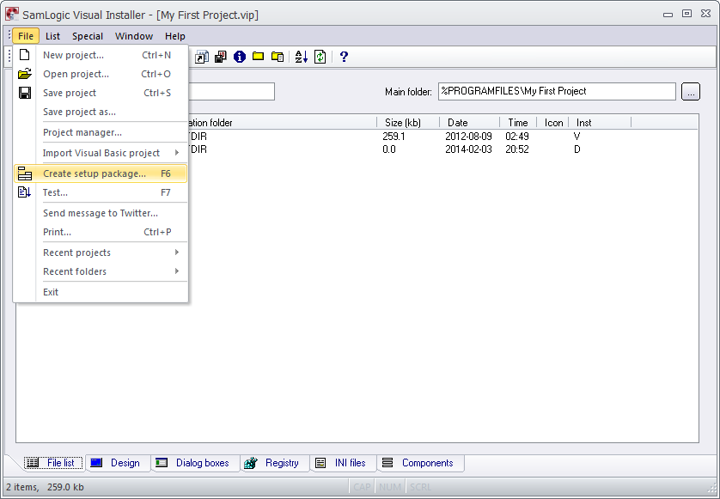720x499 pixels.
Task: Click the Inst value V cell
Action: tap(577, 137)
